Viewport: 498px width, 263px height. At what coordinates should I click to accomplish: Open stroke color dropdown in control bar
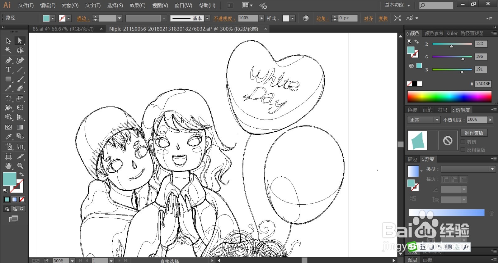(69, 18)
